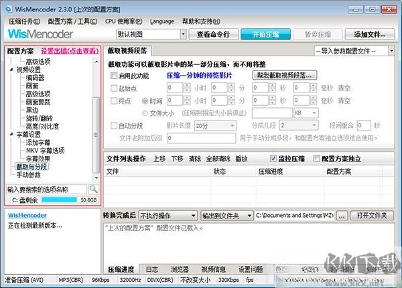Check the 终点 end point checkbox

coord(114,100)
